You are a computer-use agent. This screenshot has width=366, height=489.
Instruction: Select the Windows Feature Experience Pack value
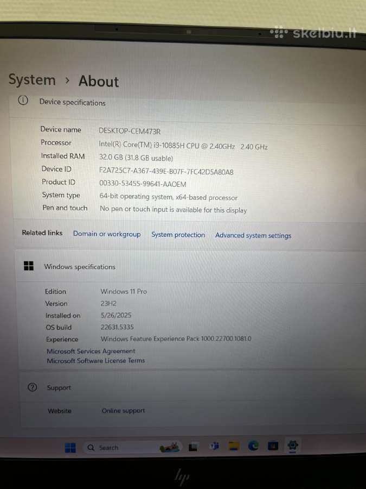pyautogui.click(x=176, y=338)
